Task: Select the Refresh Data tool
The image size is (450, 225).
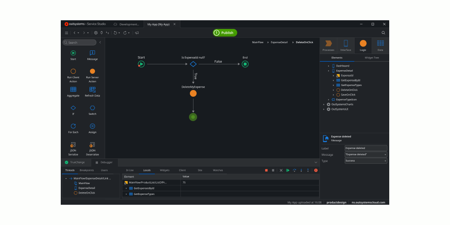Action: pos(92,92)
